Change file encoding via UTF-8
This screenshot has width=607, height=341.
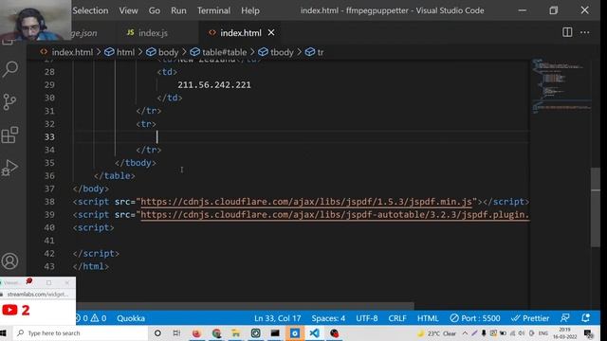367,318
